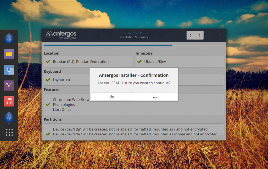Click the antergos logo in installer header
The image size is (268, 169).
coord(61,35)
